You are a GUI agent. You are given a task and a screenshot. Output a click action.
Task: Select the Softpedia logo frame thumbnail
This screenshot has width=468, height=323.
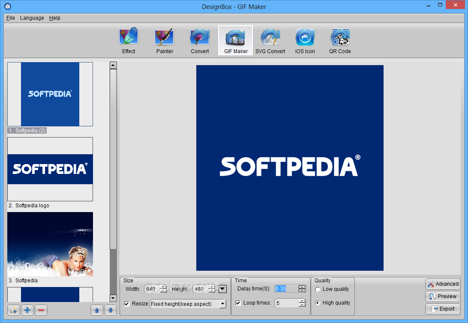[50, 169]
